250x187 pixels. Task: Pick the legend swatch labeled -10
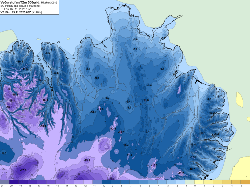tap(106, 182)
